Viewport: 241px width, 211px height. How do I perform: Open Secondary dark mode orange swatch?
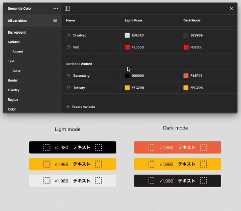(186, 76)
